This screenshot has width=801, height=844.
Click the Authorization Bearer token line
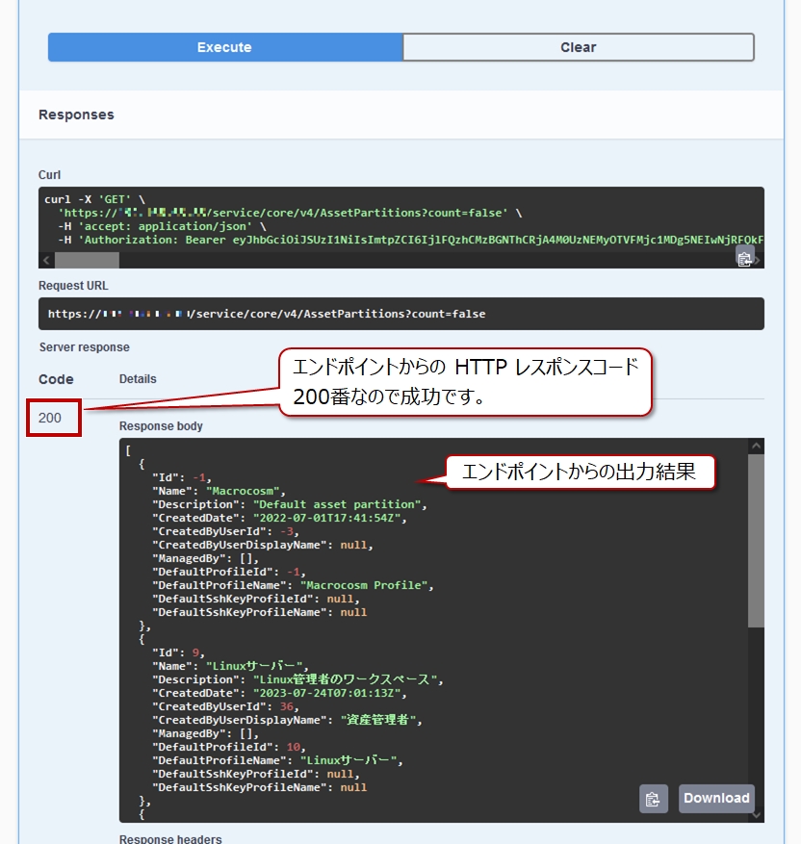(x=411, y=240)
